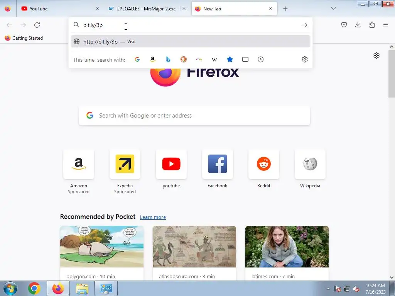Click the scrollbar down arrow
Viewport: 395px width, 296px height.
(392, 277)
